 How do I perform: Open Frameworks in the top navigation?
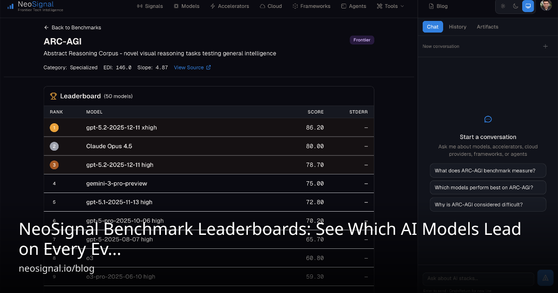[312, 6]
